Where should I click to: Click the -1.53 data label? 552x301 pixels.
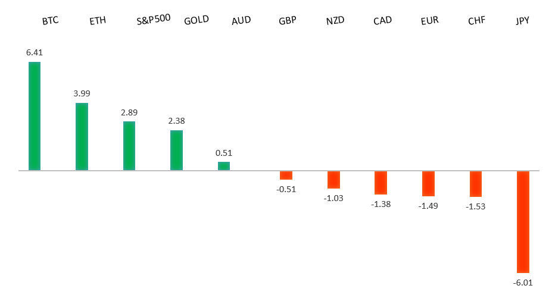(476, 206)
